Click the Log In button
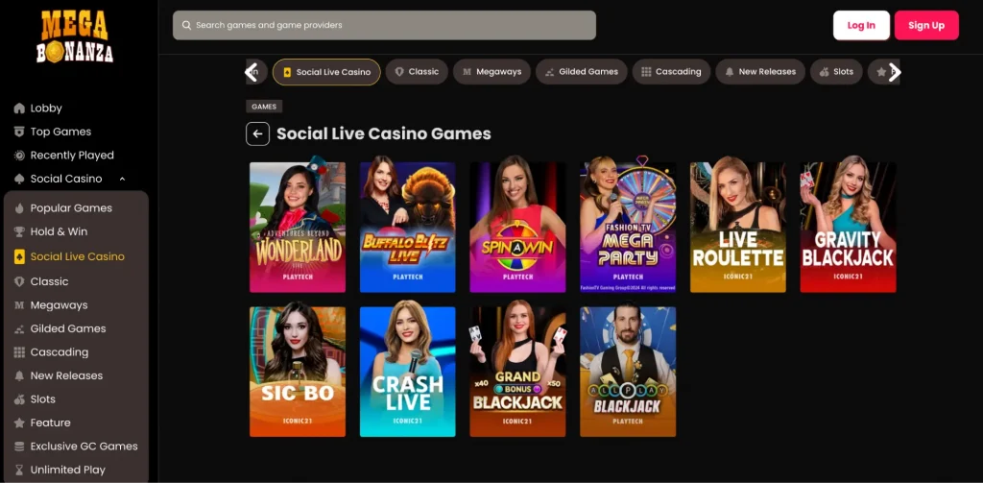Viewport: 983px width, 483px height. tap(861, 25)
